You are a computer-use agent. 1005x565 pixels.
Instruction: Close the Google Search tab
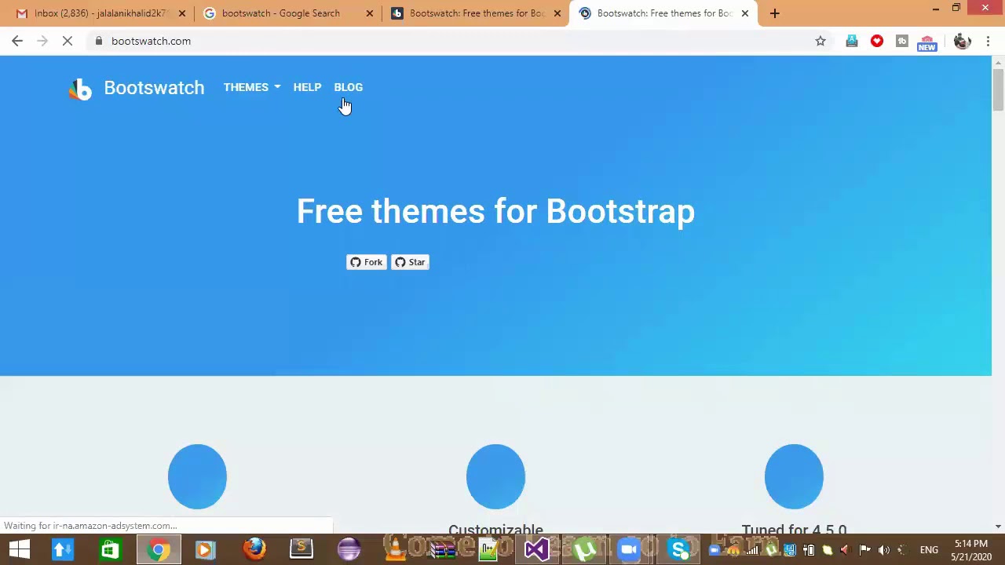(x=370, y=13)
